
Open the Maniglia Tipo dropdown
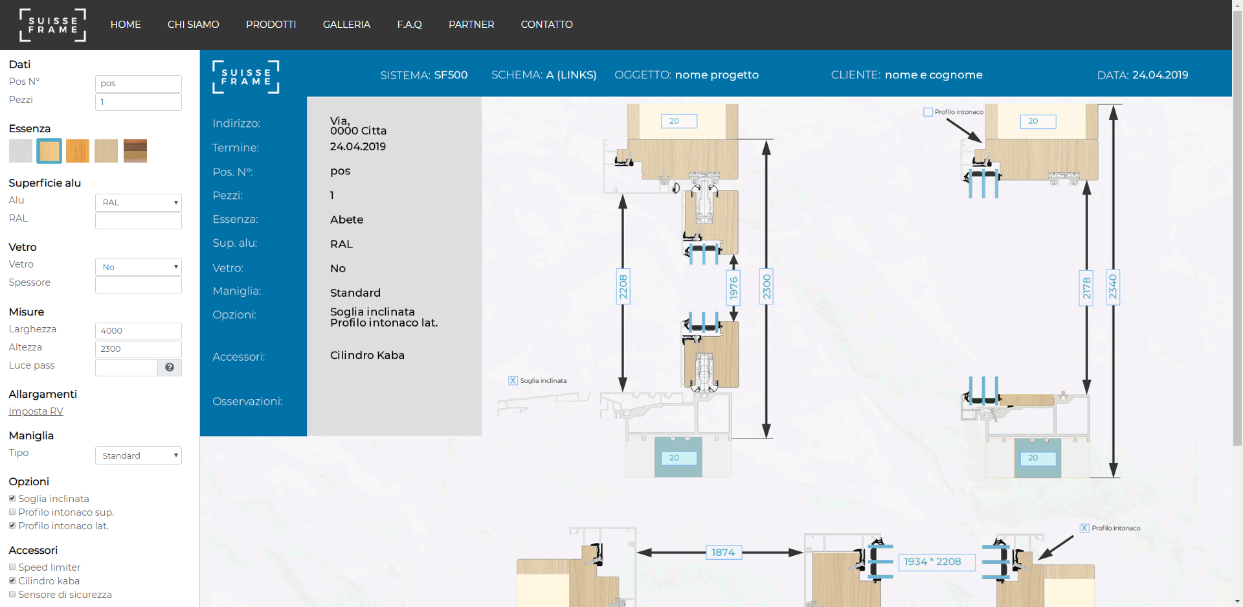pos(139,455)
